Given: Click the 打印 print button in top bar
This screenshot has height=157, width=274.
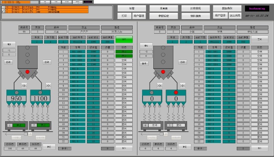Looking at the screenshot, I should [124, 16].
